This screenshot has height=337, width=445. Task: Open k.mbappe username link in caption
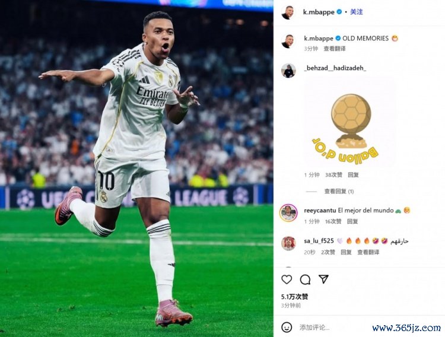pos(319,39)
